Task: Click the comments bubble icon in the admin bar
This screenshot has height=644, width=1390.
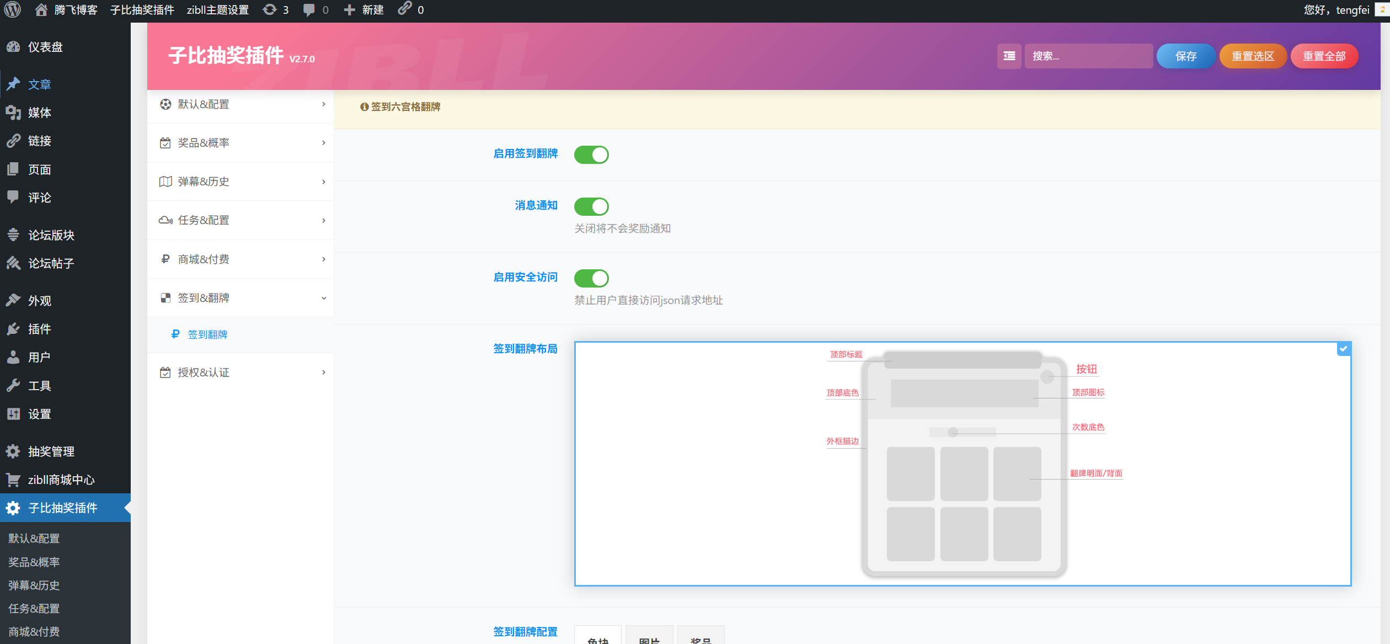Action: (x=309, y=9)
